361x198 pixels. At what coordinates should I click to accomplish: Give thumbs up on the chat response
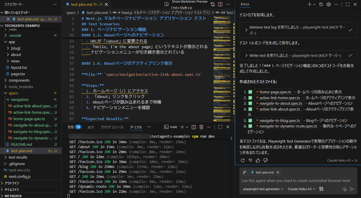point(258,160)
